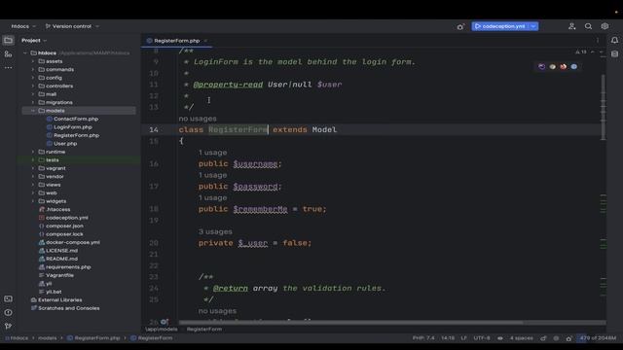Open the Version control dropdown

[x=72, y=26]
